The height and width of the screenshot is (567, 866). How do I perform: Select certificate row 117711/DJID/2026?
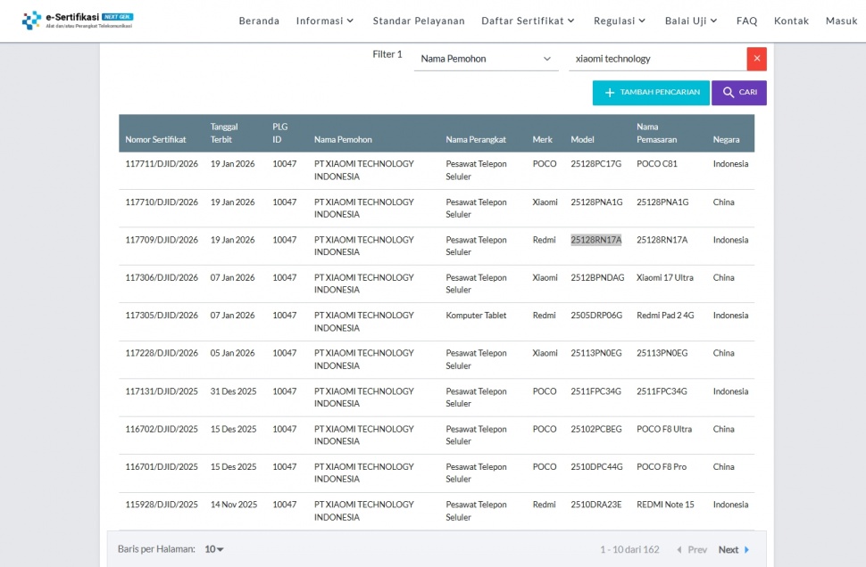point(162,164)
